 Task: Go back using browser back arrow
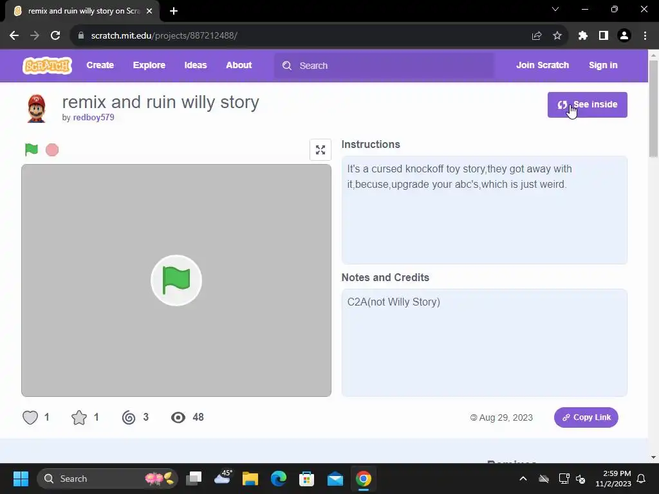(14, 36)
